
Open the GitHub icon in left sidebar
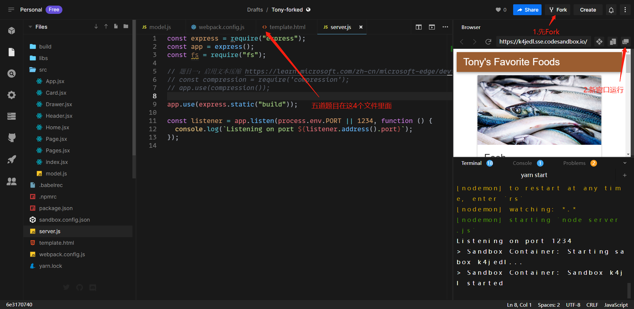[x=12, y=138]
